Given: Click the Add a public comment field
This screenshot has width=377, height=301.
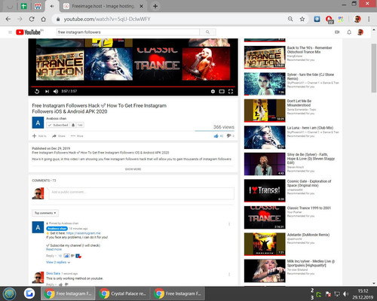Looking at the screenshot, I should click(142, 193).
